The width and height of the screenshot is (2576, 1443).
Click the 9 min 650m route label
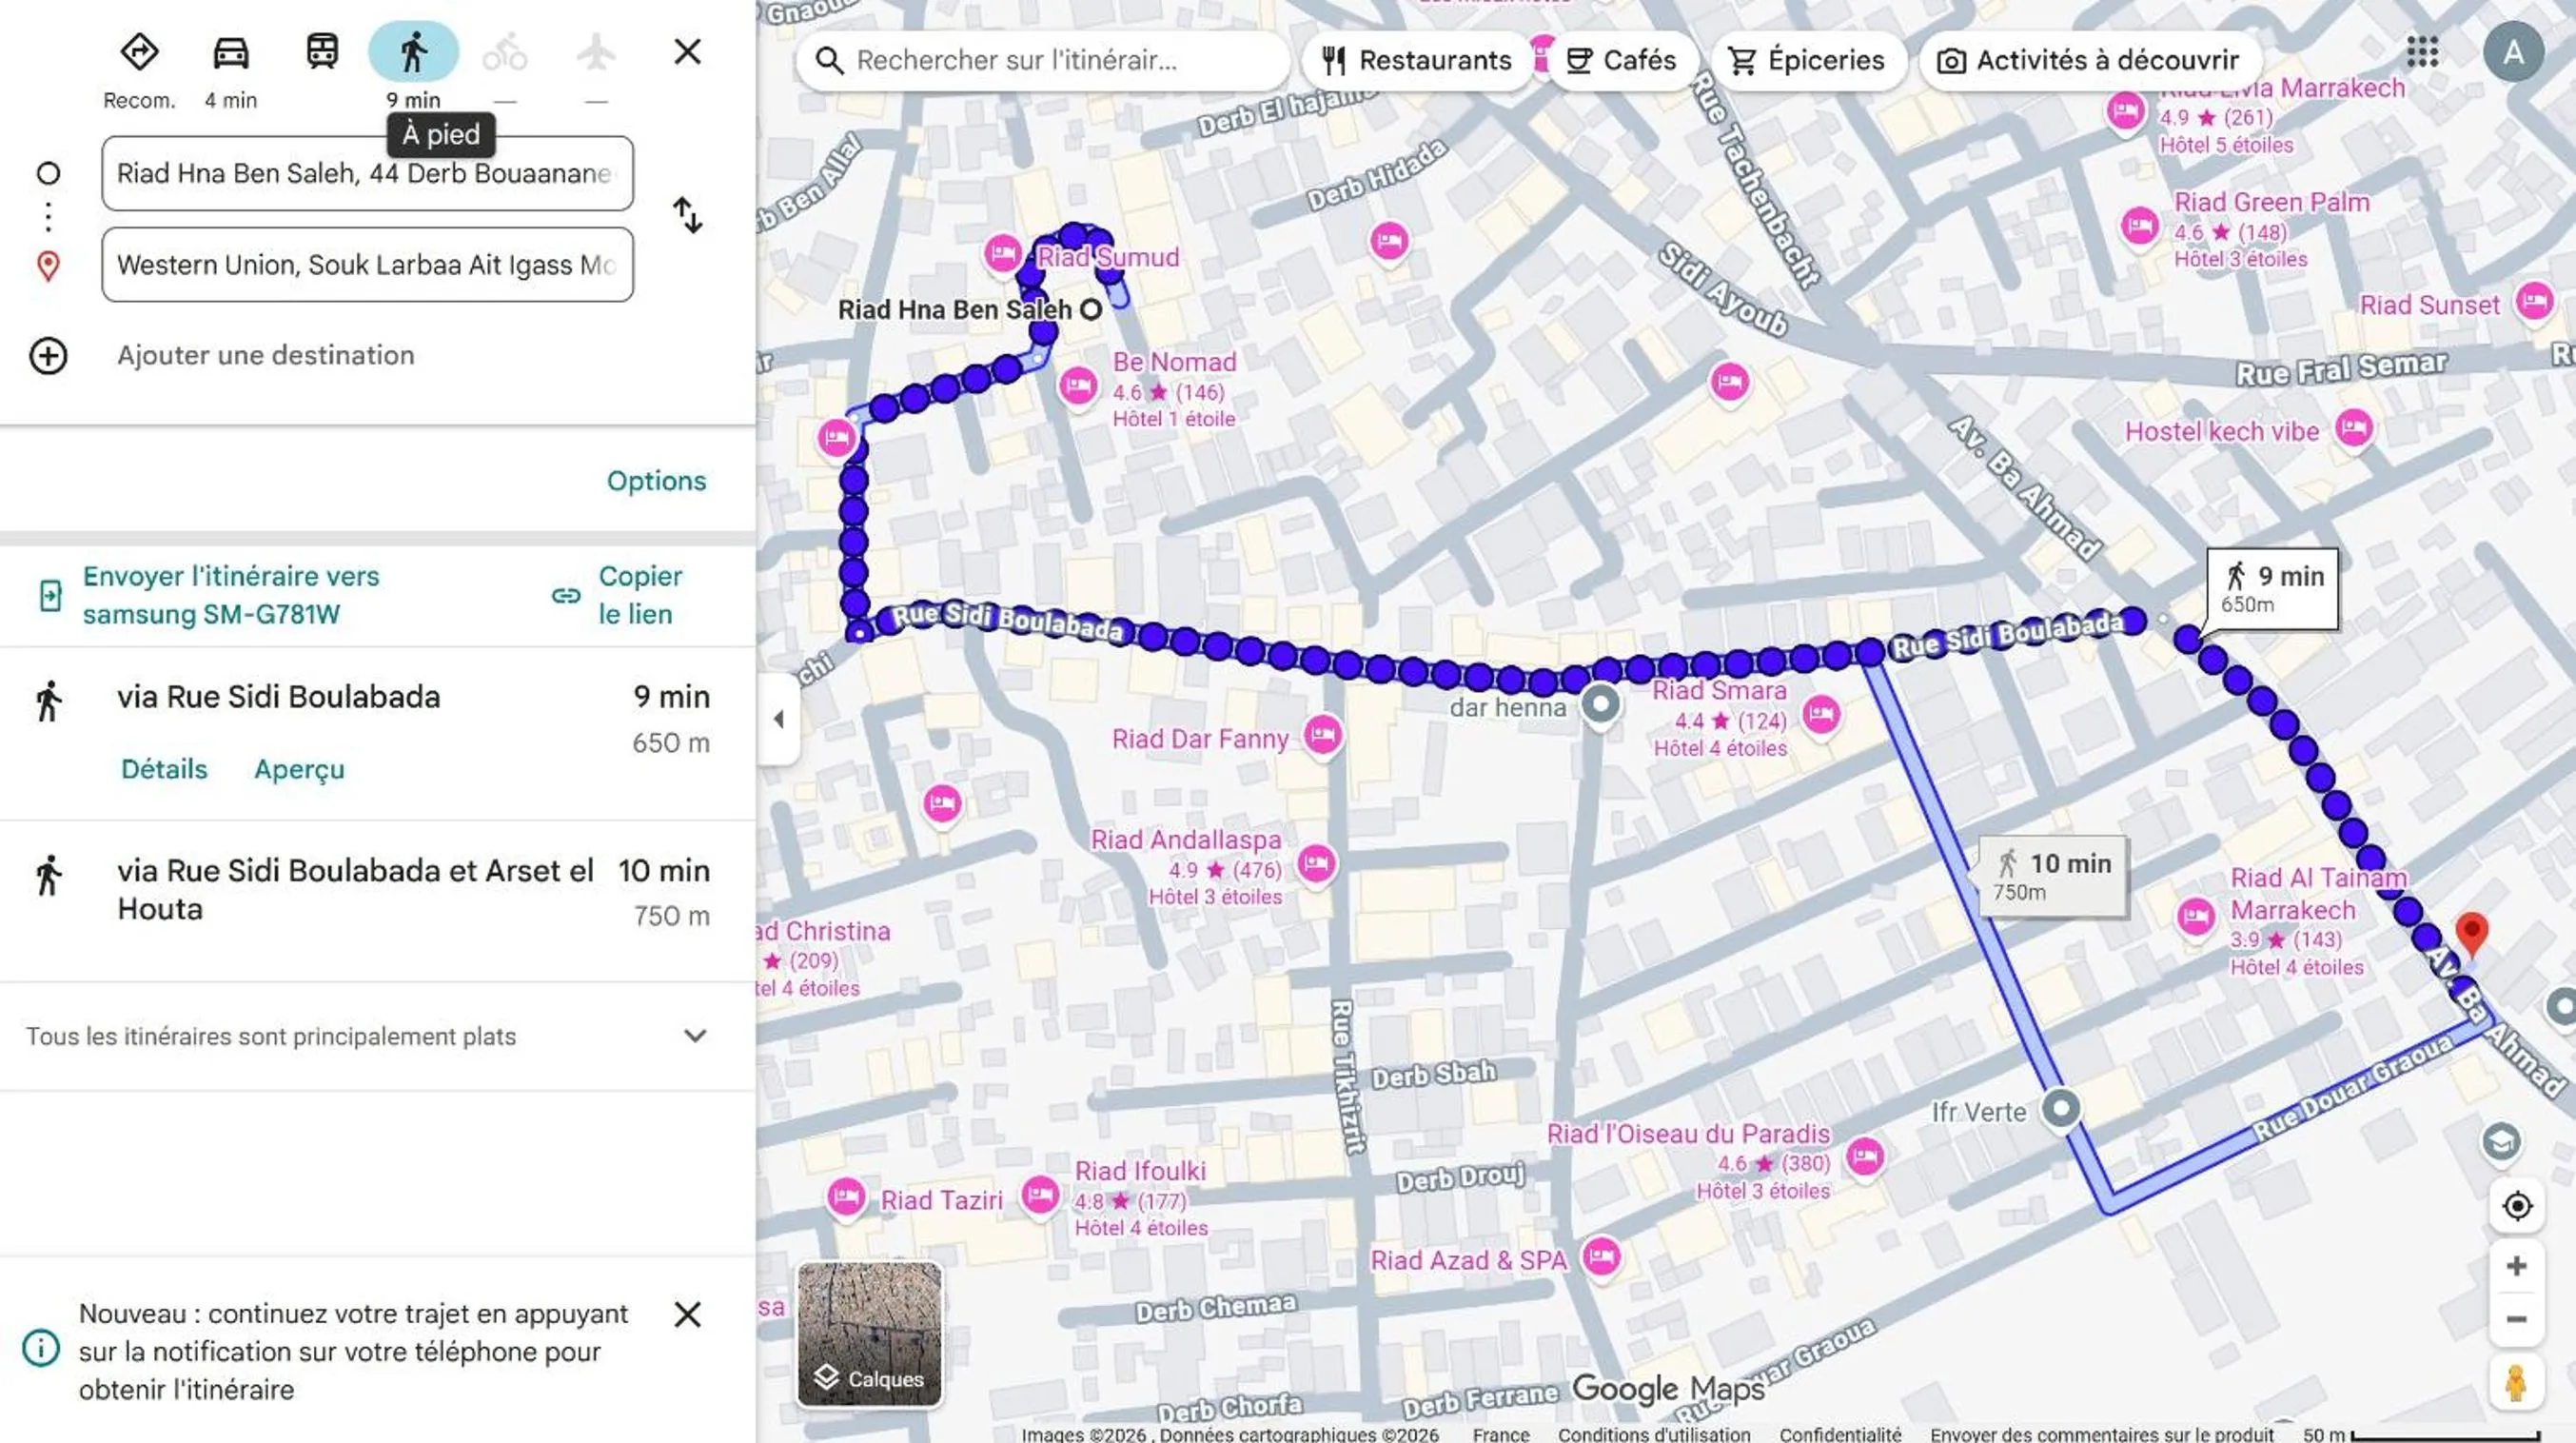tap(2272, 589)
